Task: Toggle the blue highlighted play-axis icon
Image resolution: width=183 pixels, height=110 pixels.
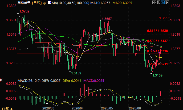Action: [x=163, y=2]
